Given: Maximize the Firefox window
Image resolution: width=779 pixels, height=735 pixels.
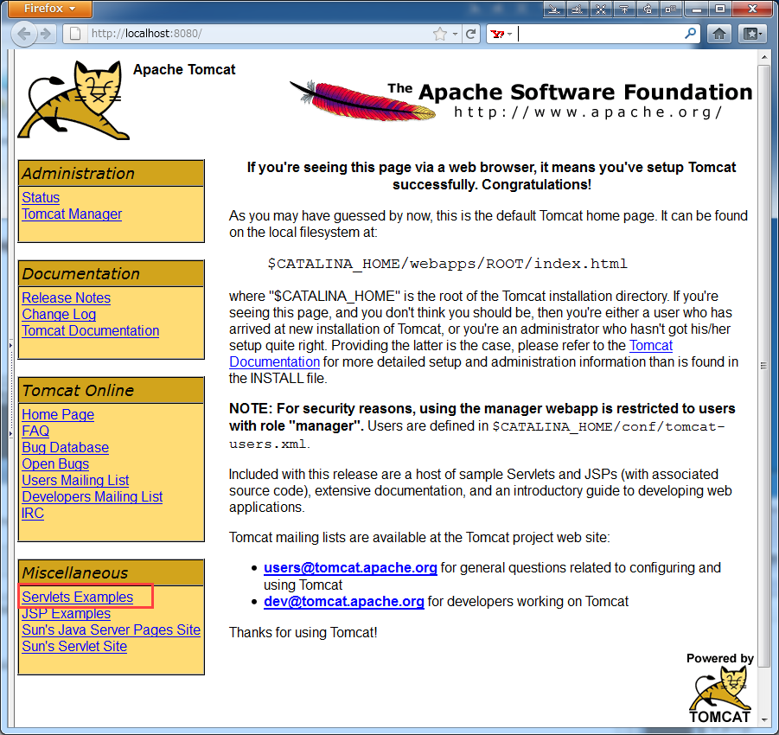Looking at the screenshot, I should coord(720,9).
